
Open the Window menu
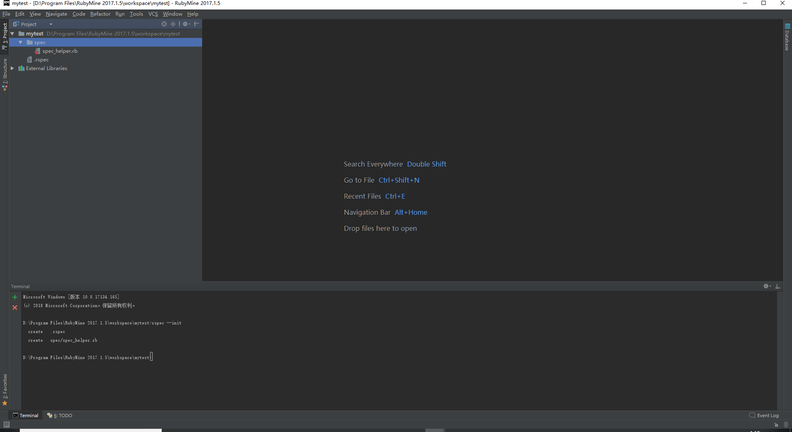click(x=172, y=14)
